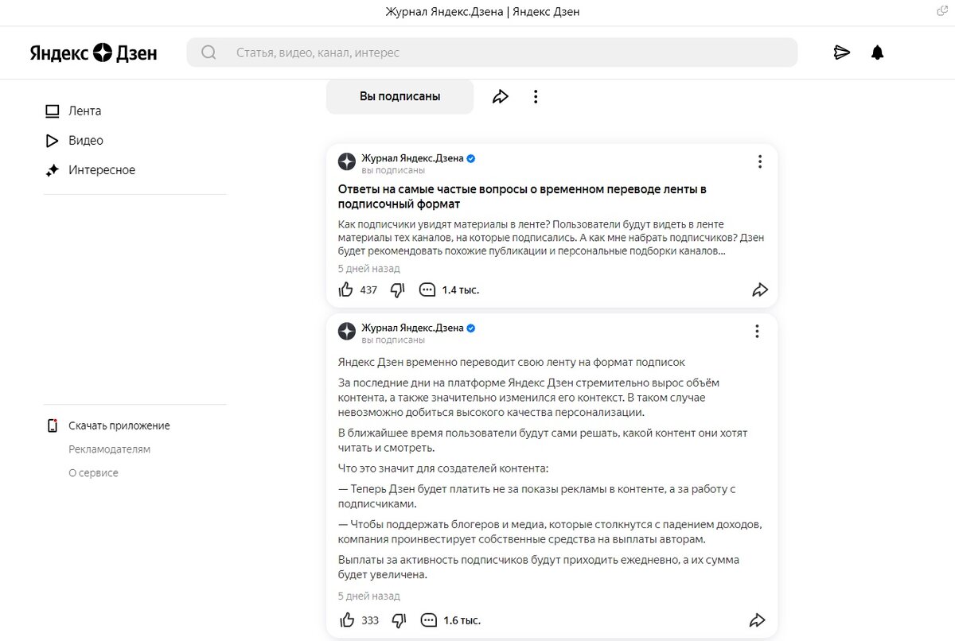Open messages via the paper plane icon

click(842, 52)
